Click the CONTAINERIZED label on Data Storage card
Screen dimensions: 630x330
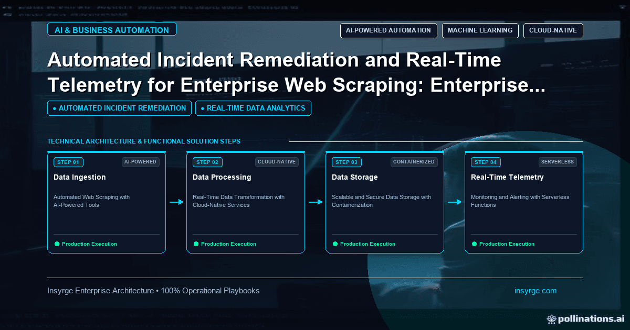pyautogui.click(x=414, y=162)
